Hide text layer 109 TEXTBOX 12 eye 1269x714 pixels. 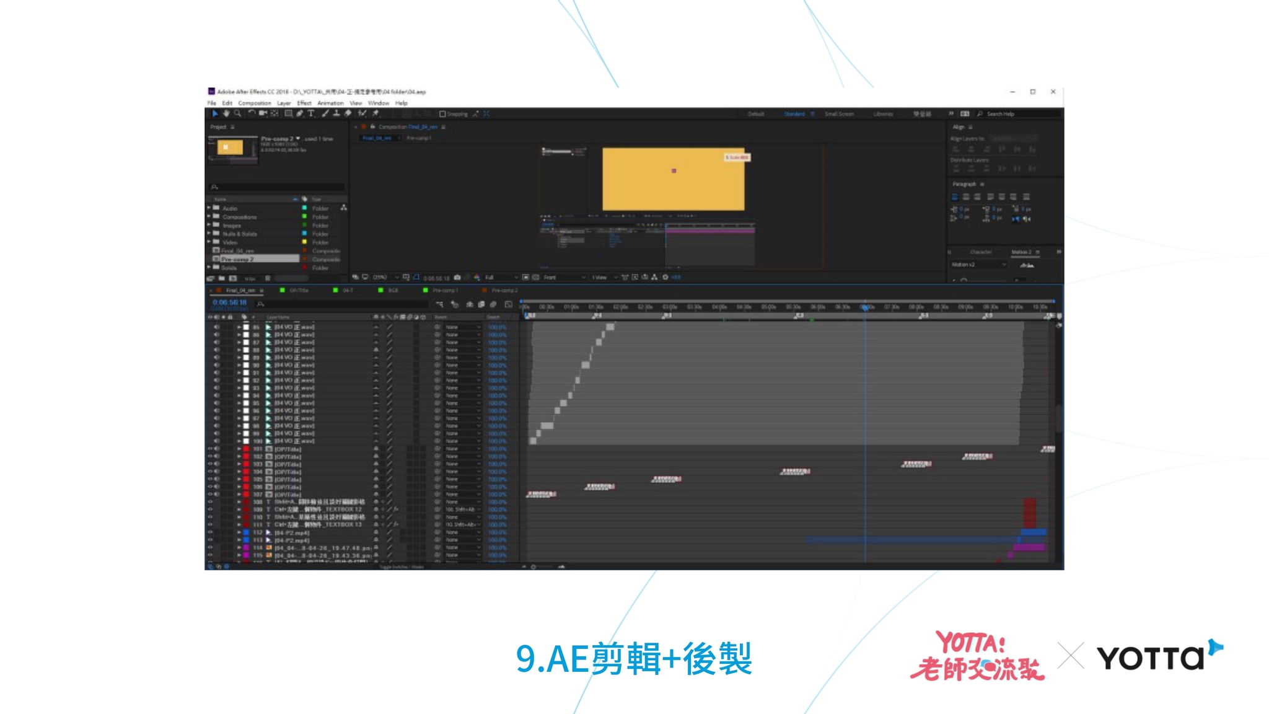click(210, 509)
